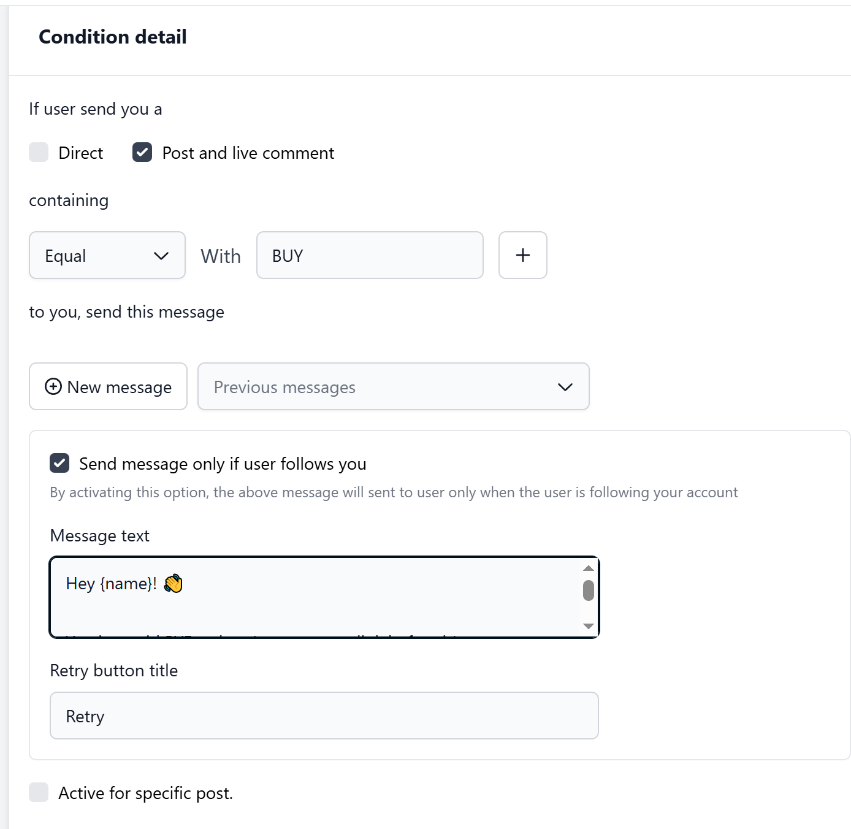This screenshot has width=851, height=829.
Task: Click the plus icon to add keyword
Action: click(522, 255)
